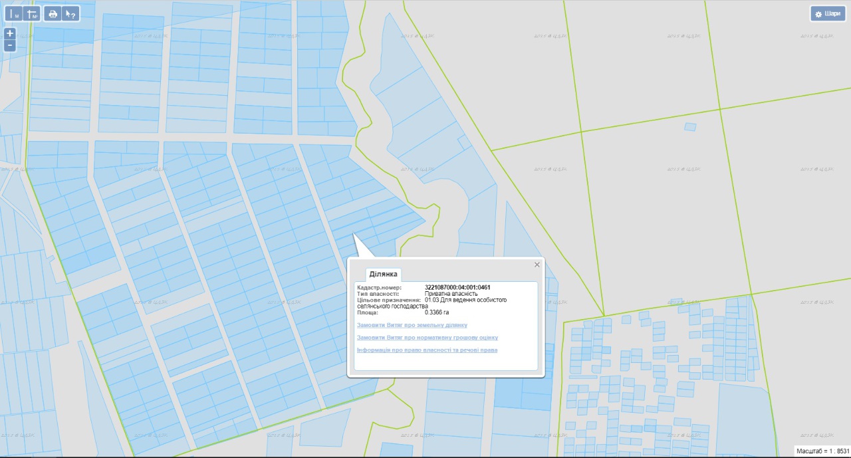Viewport: 851px width, 458px height.
Task: Click the Цільове призначення label
Action: 389,300
